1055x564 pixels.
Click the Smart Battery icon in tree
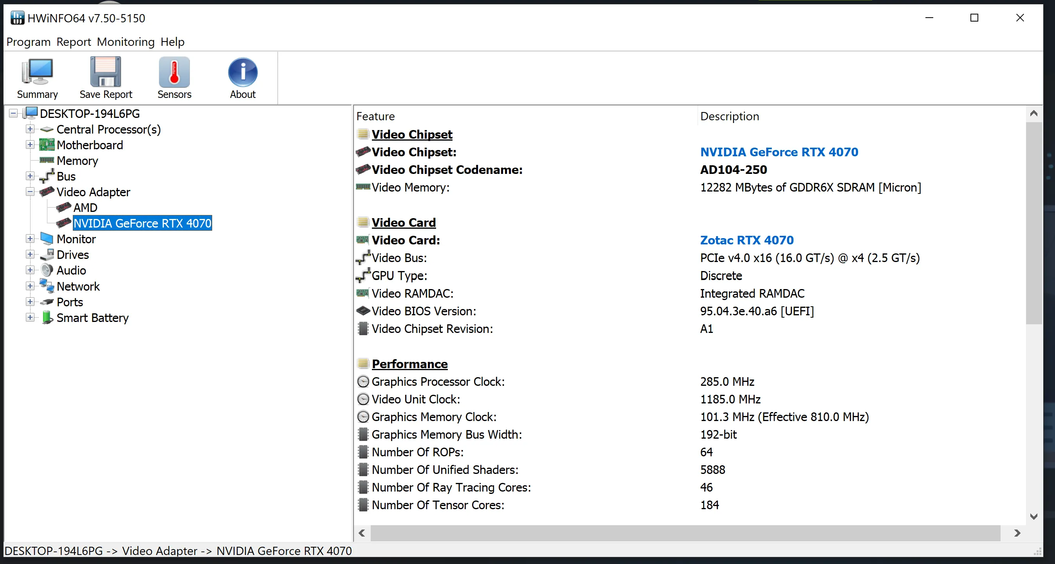(x=47, y=318)
